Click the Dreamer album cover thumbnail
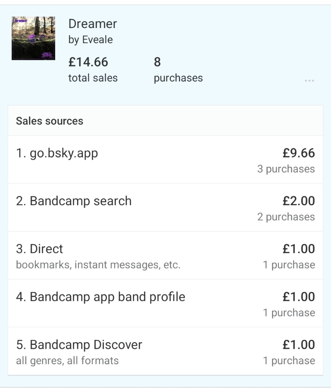 (x=33, y=38)
